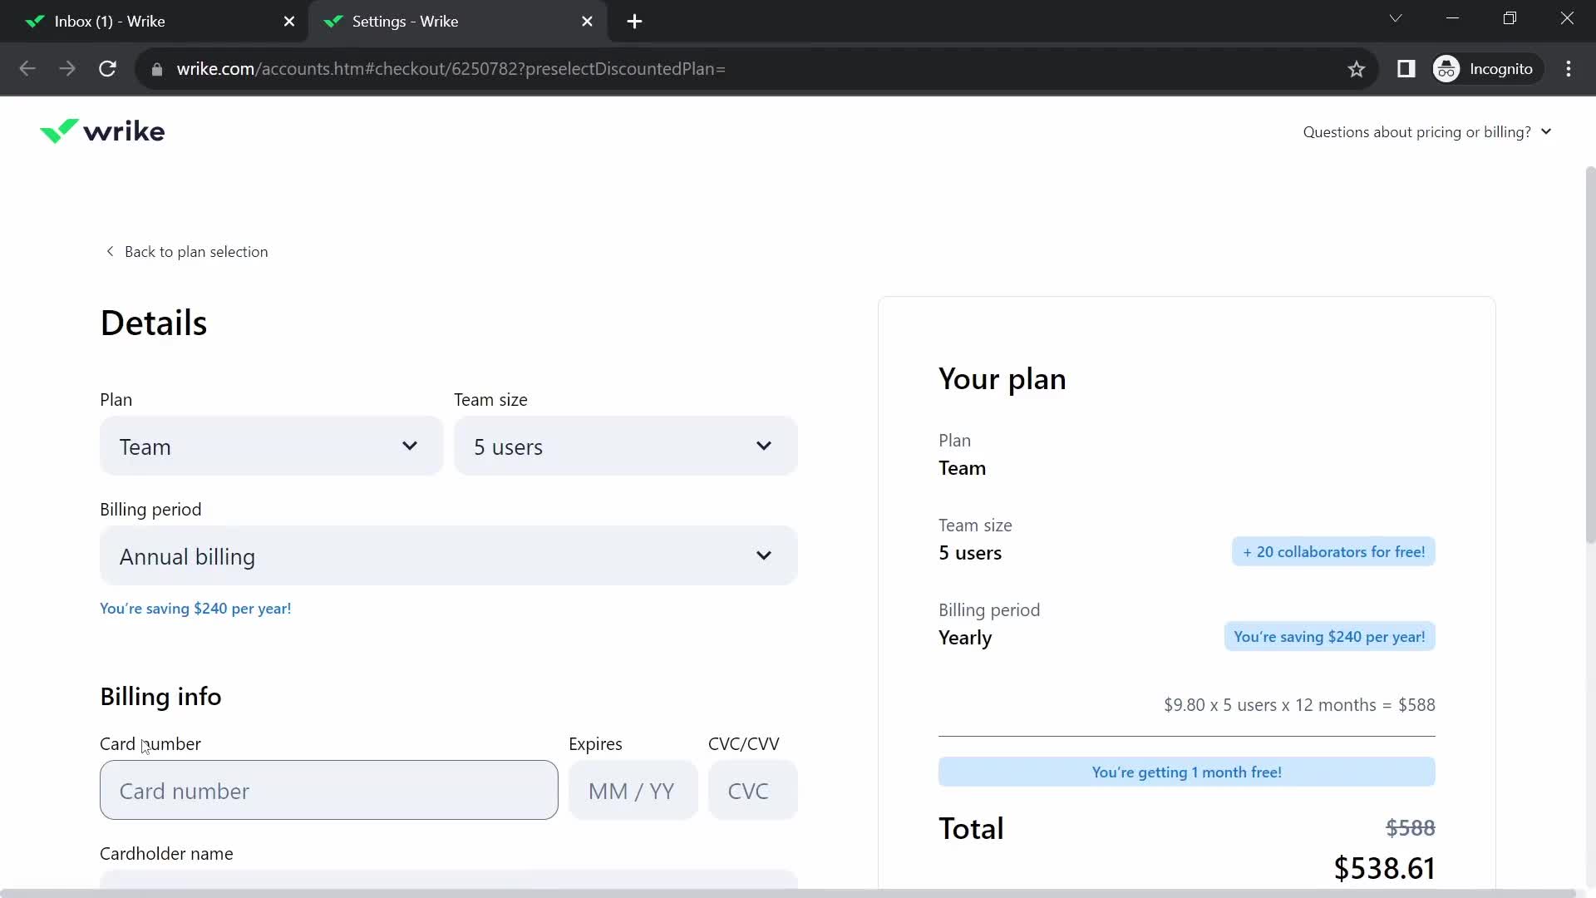Click the crossed-out $588 price

point(1411,828)
